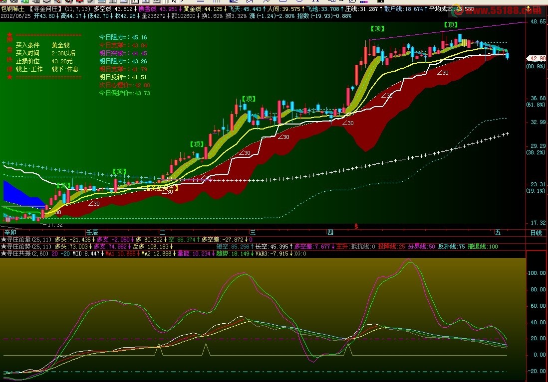Click the 23.31 price axis label
The width and height of the screenshot is (548, 382).
click(x=538, y=185)
